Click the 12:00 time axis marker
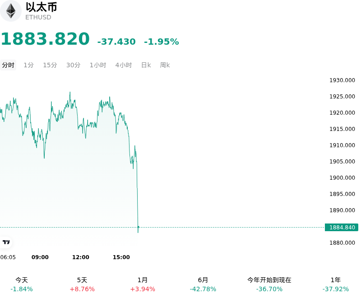 click(x=81, y=257)
